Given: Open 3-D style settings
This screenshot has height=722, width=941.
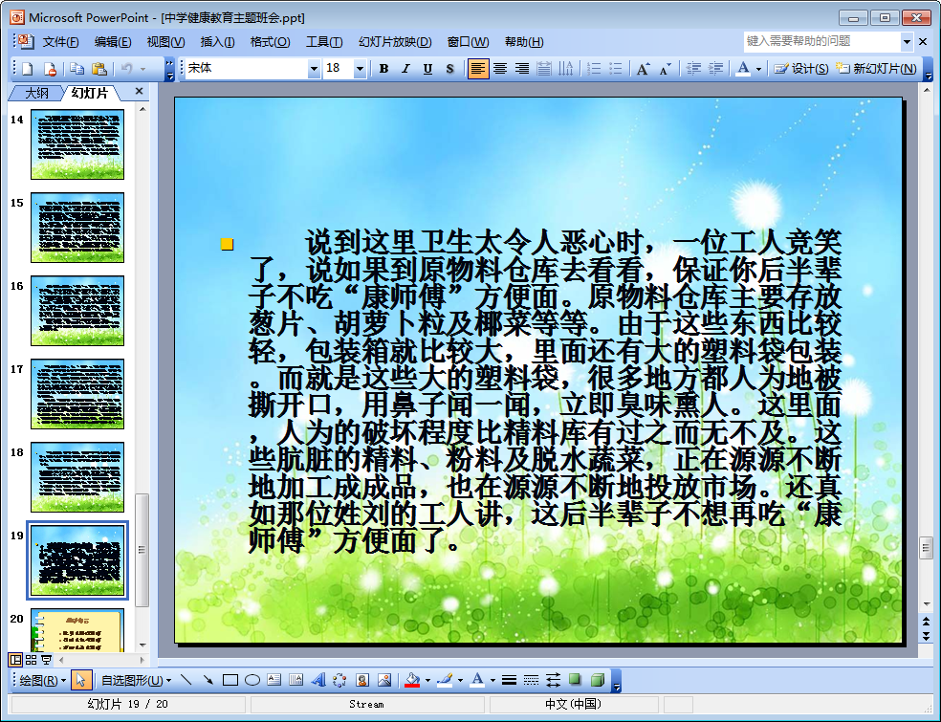Looking at the screenshot, I should click(x=597, y=680).
